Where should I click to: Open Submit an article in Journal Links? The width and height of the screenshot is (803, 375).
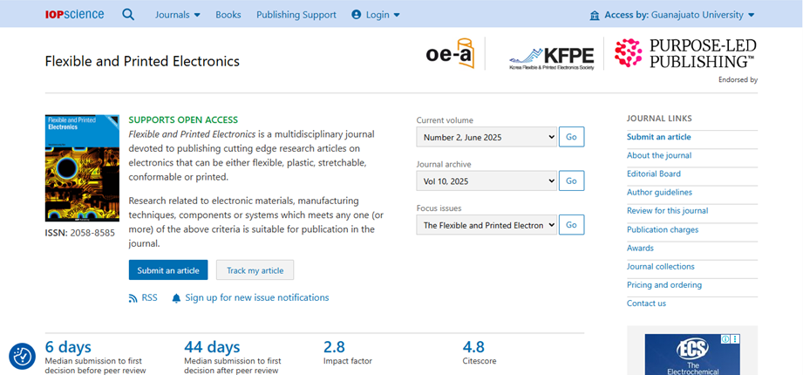[658, 137]
